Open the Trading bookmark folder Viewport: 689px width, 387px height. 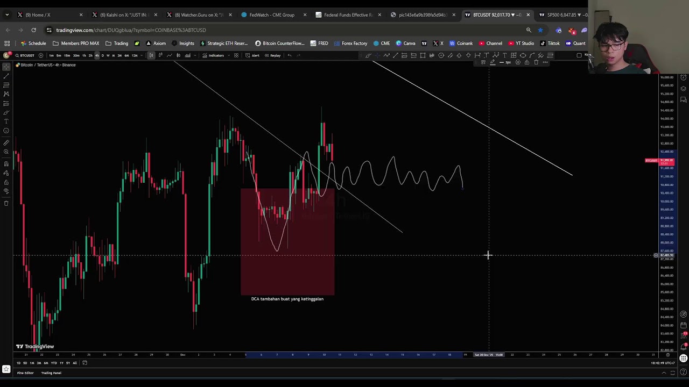coord(117,44)
